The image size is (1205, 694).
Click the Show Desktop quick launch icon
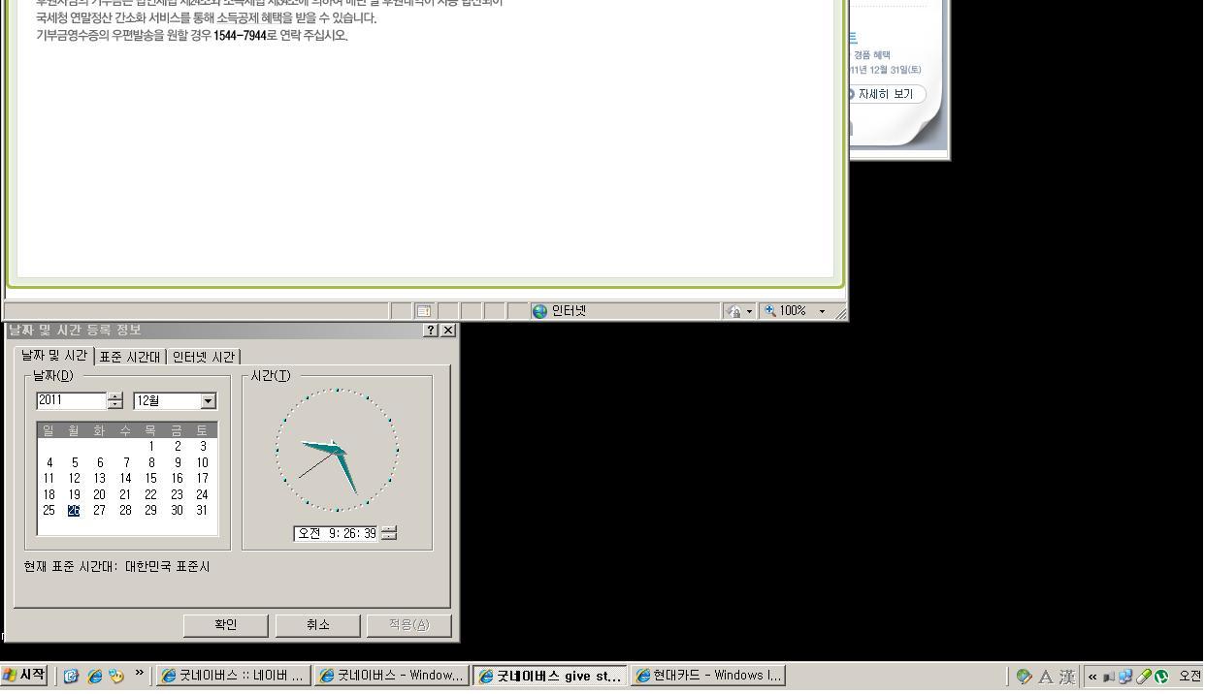tap(71, 677)
